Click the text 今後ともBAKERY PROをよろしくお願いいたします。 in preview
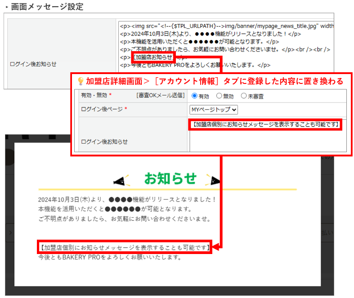 click(110, 257)
